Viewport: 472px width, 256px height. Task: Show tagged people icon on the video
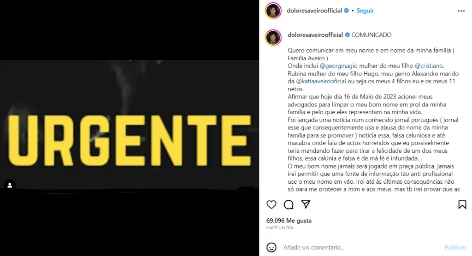10,185
